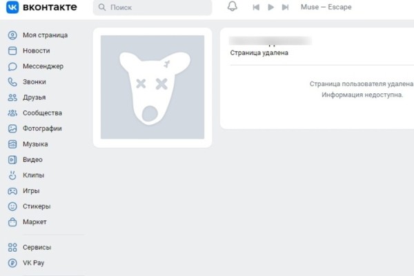Click the Сообщества group icon
This screenshot has height=276, width=414.
click(12, 113)
